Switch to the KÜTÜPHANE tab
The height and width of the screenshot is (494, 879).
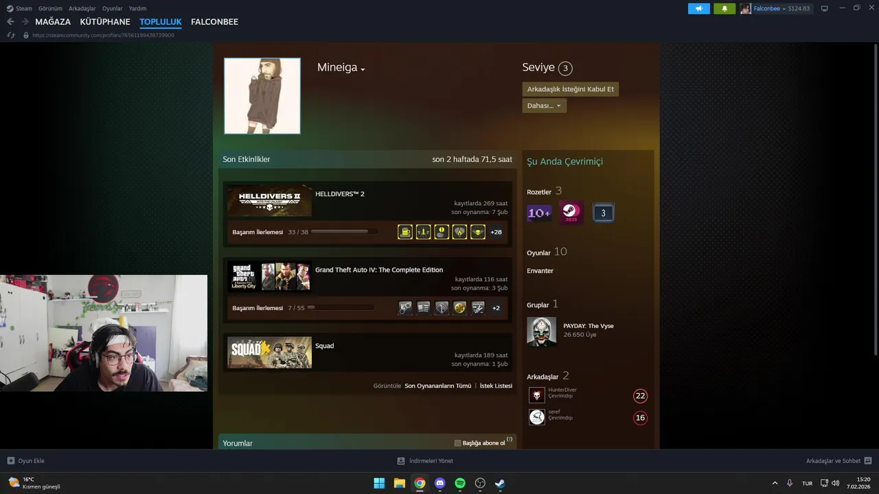[x=105, y=22]
